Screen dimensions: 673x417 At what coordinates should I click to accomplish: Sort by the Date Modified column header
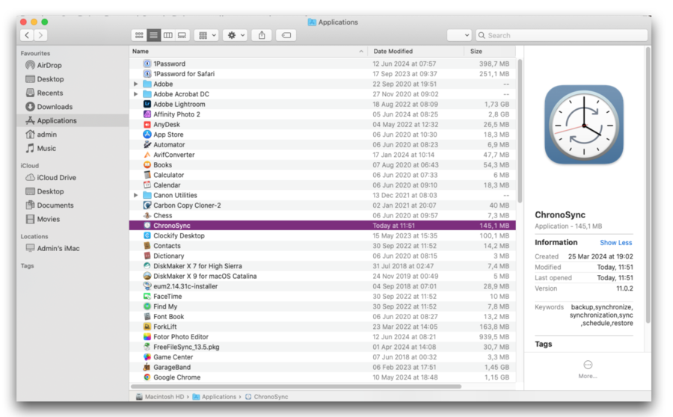pos(416,51)
